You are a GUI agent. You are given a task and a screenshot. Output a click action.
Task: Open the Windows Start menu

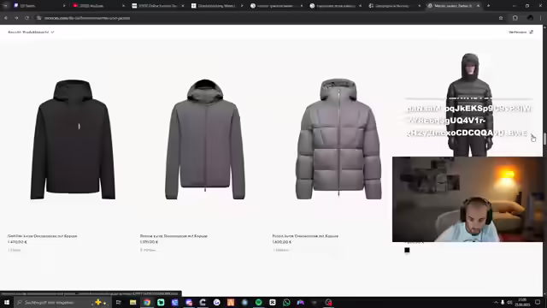7,302
